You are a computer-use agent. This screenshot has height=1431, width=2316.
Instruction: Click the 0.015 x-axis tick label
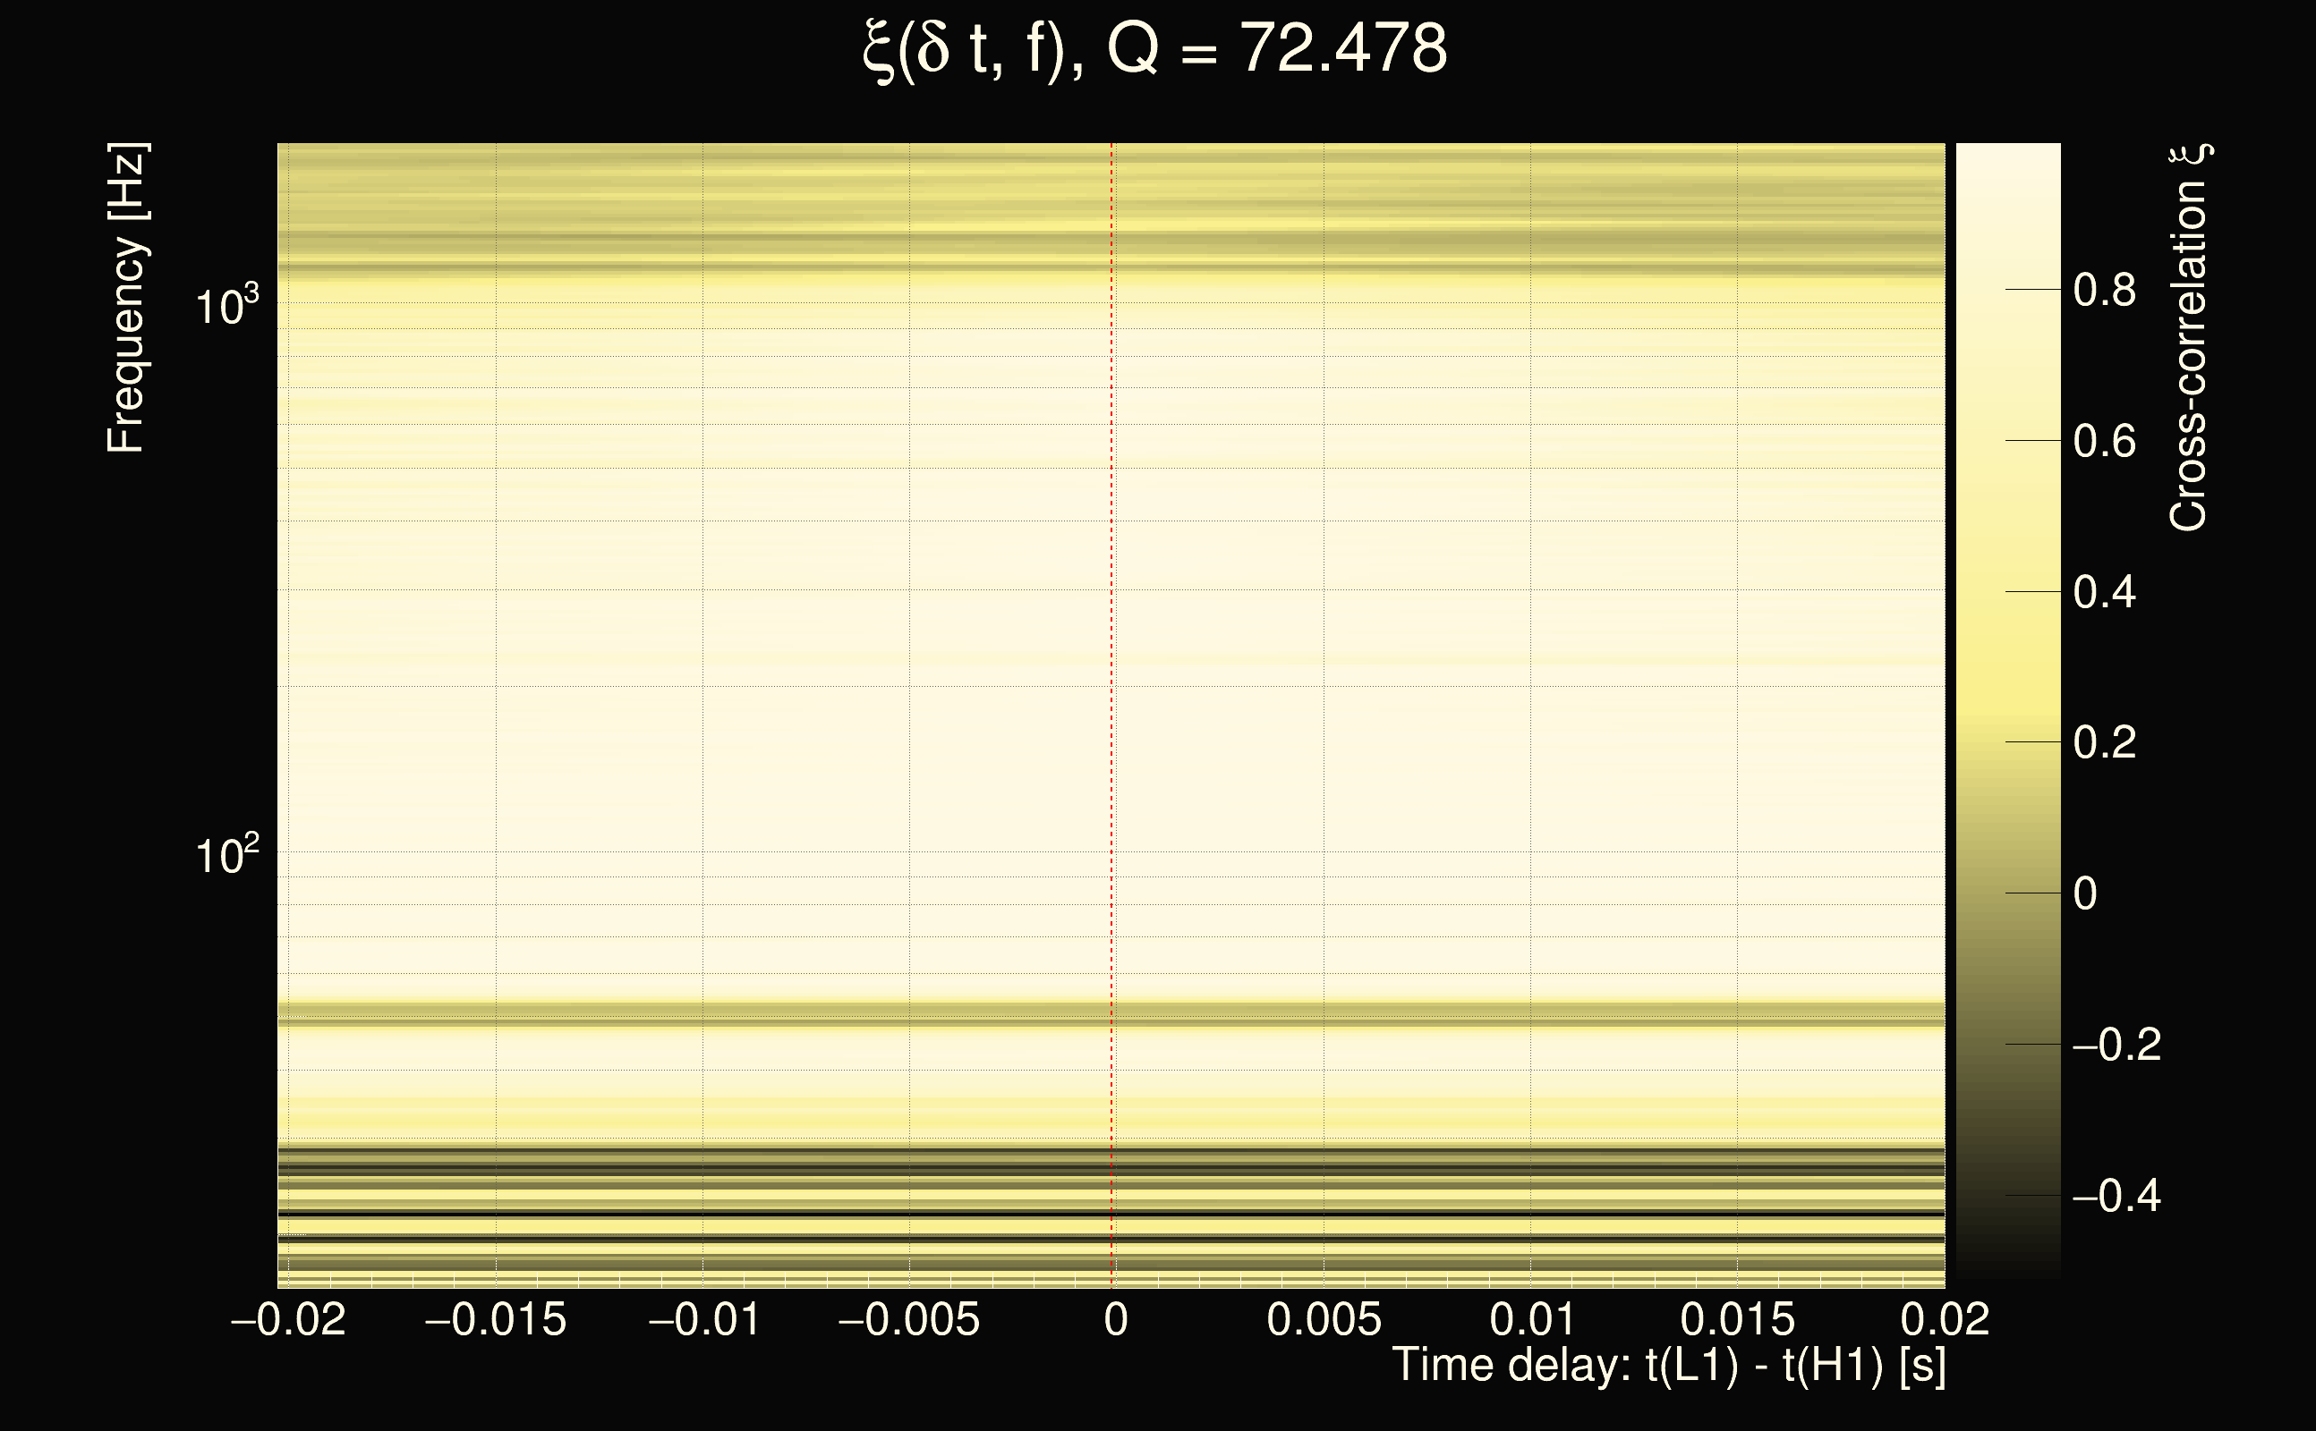click(1738, 1319)
